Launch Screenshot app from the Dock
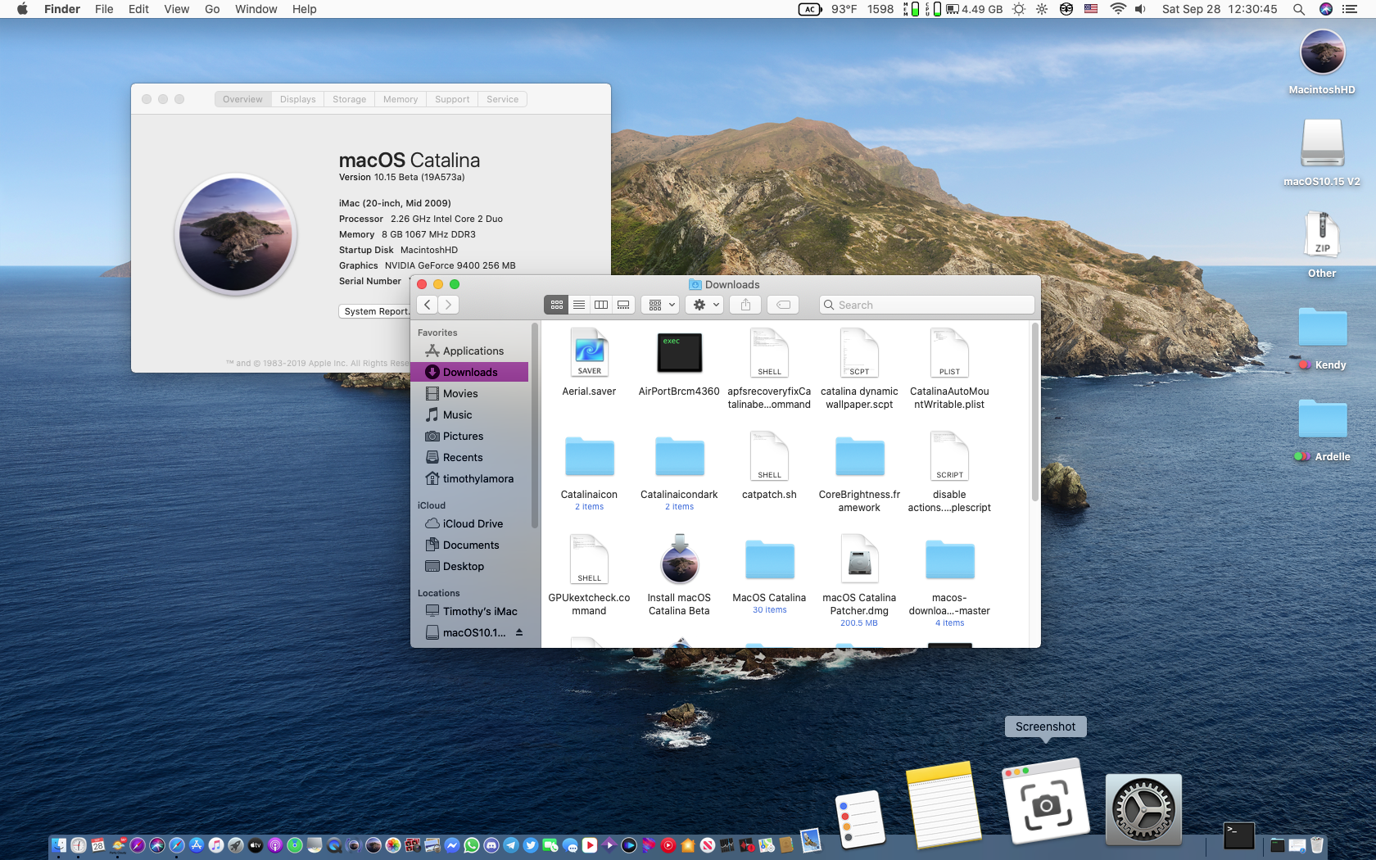The image size is (1376, 860). tap(1046, 801)
